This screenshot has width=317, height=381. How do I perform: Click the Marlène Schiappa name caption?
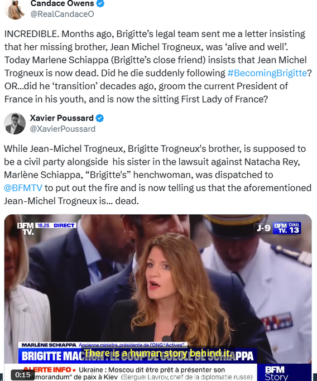click(49, 345)
